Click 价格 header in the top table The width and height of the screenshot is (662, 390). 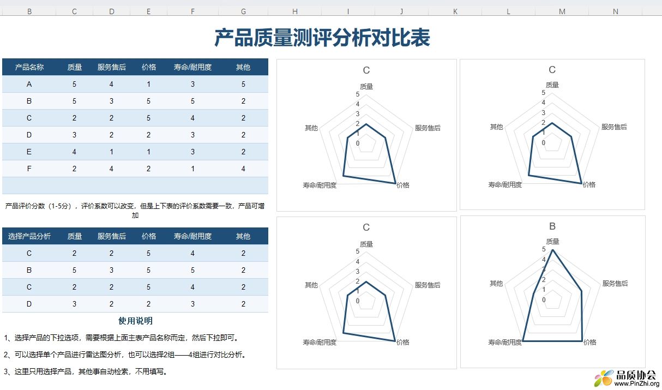(149, 67)
